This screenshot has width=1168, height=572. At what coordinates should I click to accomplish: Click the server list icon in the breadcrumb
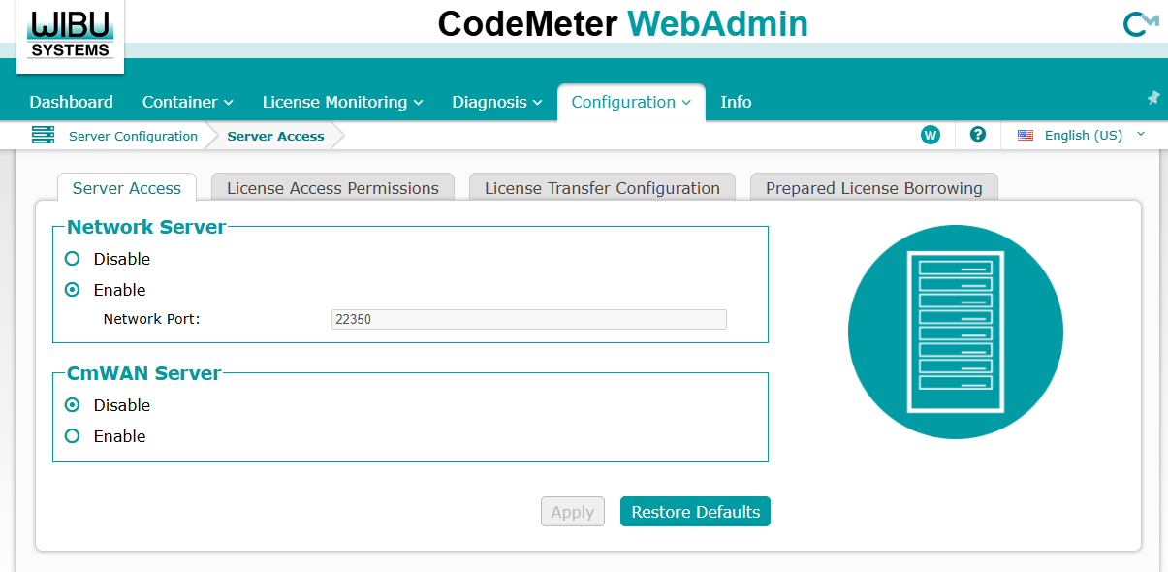click(x=43, y=136)
